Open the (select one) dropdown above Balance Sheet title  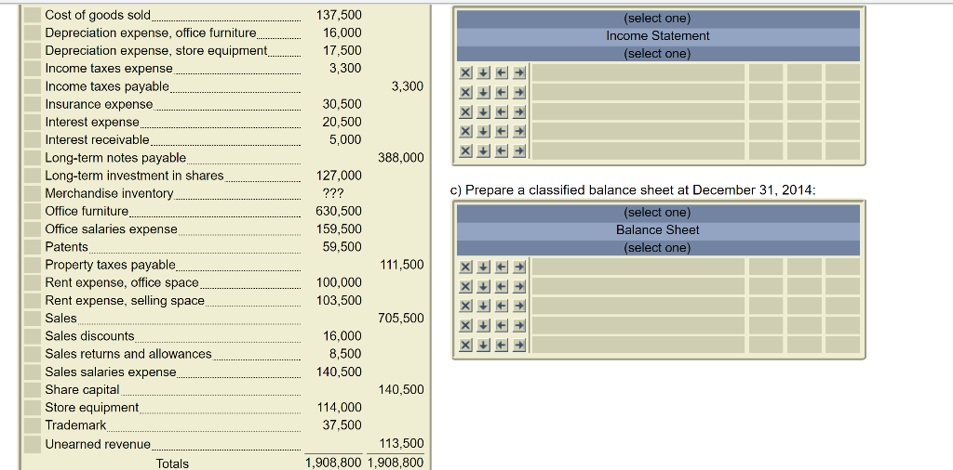pyautogui.click(x=658, y=213)
